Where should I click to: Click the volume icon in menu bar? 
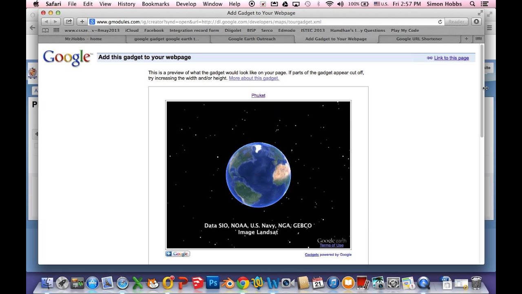click(x=341, y=4)
